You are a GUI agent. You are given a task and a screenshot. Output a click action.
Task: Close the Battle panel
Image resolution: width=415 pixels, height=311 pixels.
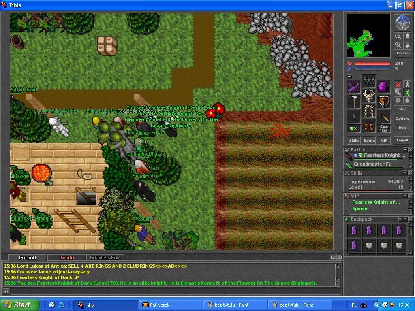tap(410, 150)
